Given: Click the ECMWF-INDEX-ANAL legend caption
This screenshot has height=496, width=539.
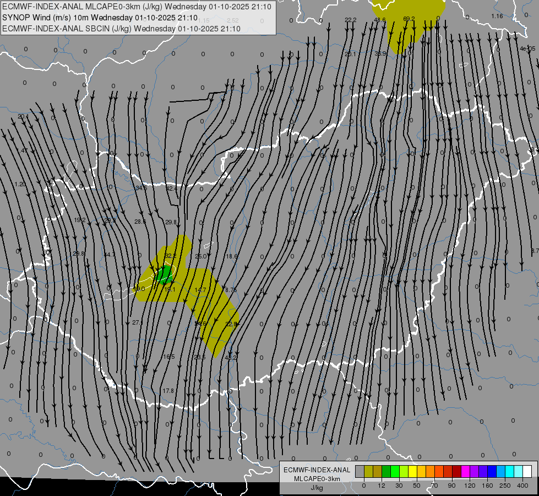Looking at the screenshot, I should (317, 470).
